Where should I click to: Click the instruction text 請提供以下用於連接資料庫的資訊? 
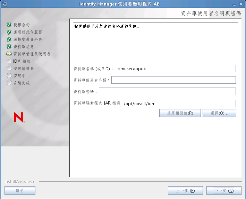pos(107,26)
